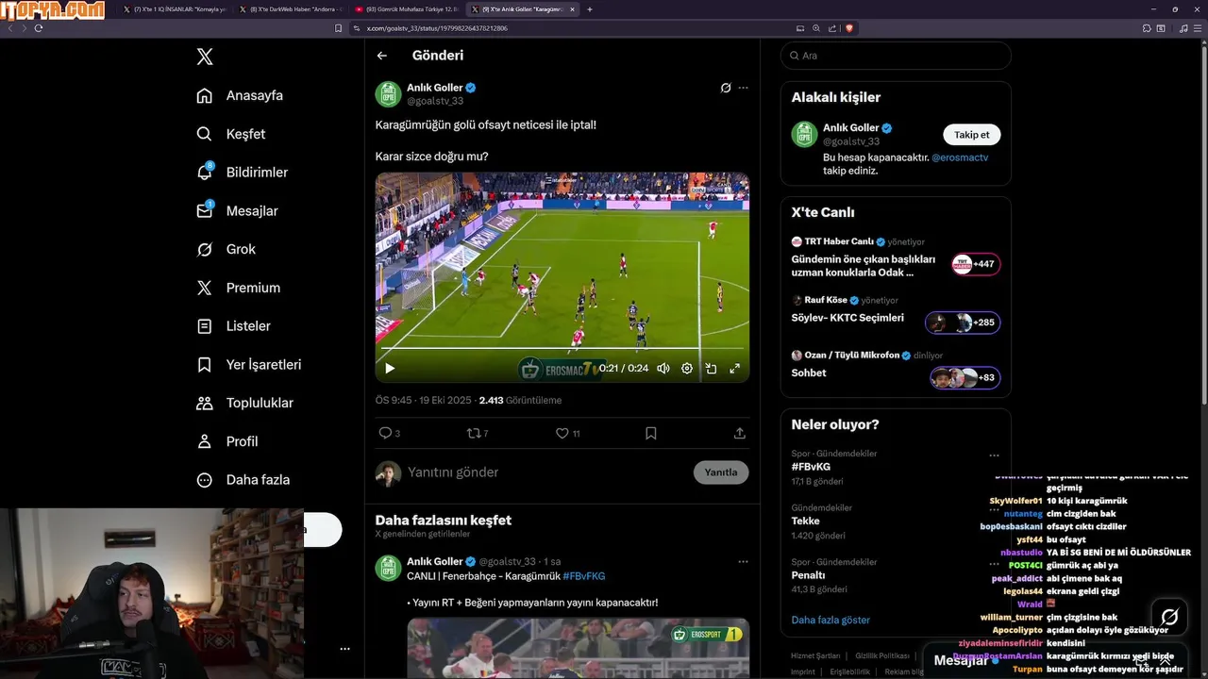Mute the video volume
1208x679 pixels.
[x=663, y=369]
